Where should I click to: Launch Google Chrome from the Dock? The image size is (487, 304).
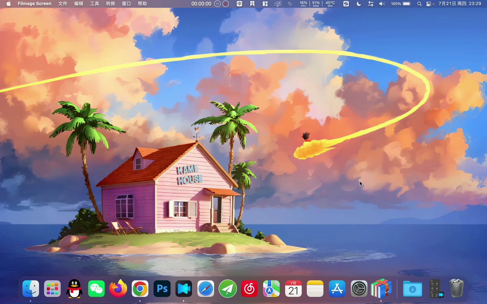(x=140, y=289)
